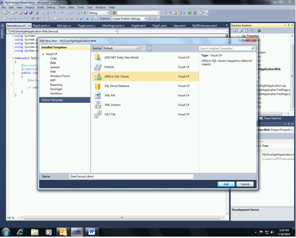Click Solution Explorer Show All Files icon
296x238 pixels.
(240, 30)
